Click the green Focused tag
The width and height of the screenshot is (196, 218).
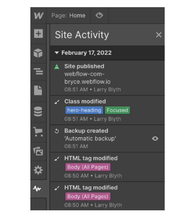pyautogui.click(x=117, y=110)
